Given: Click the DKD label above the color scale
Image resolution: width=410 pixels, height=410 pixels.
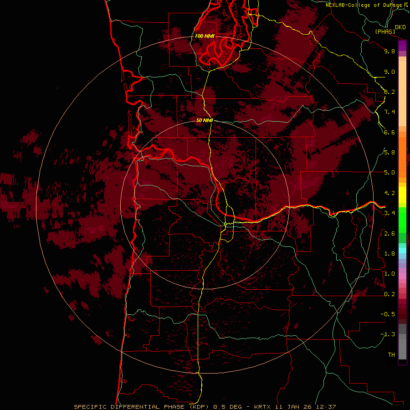Looking at the screenshot, I should (400, 27).
